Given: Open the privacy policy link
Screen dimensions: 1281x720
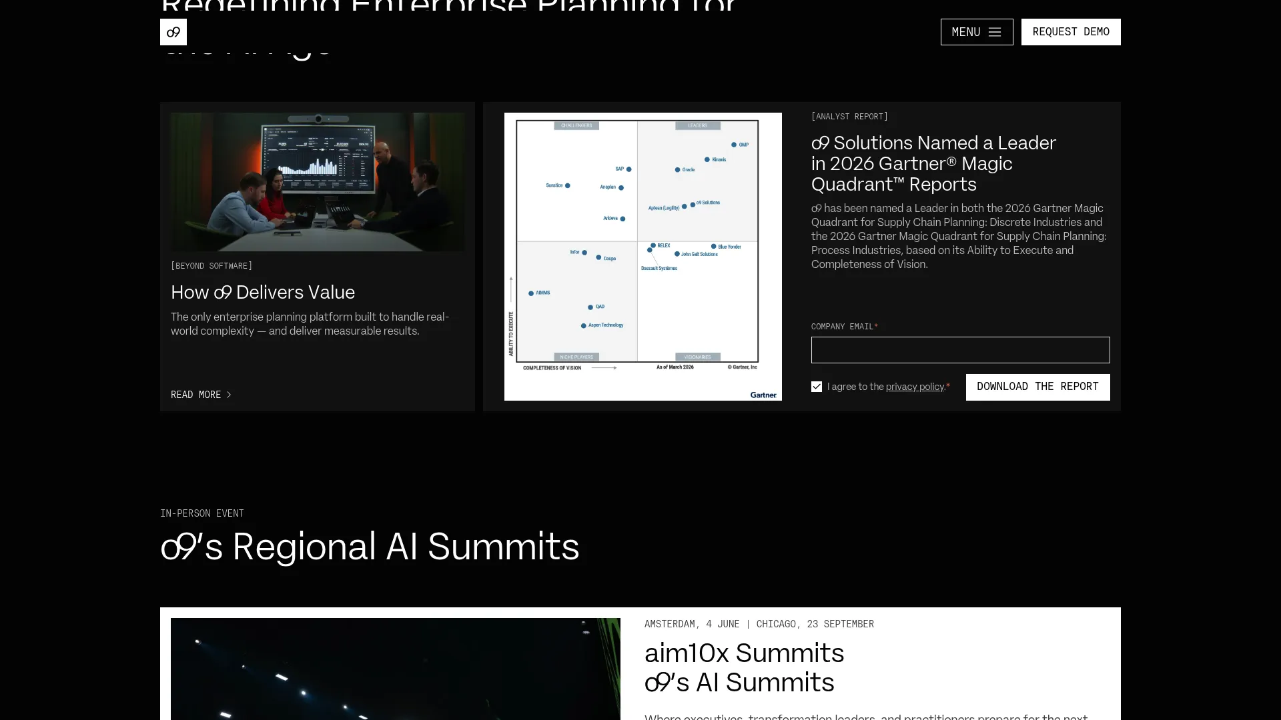Looking at the screenshot, I should point(915,387).
